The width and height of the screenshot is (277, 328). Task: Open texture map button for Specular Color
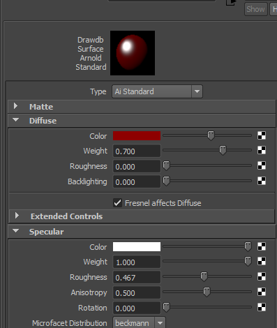[262, 246]
